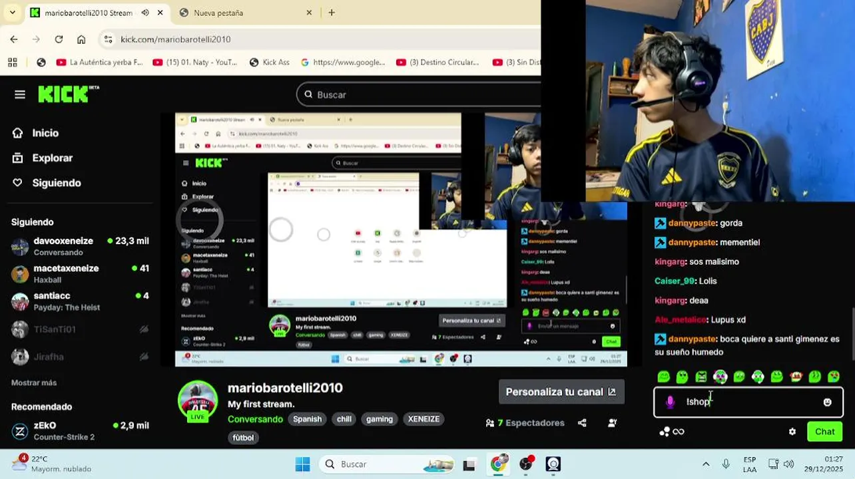
Task: Open Chrome apps grid shortcut
Action: 12,63
